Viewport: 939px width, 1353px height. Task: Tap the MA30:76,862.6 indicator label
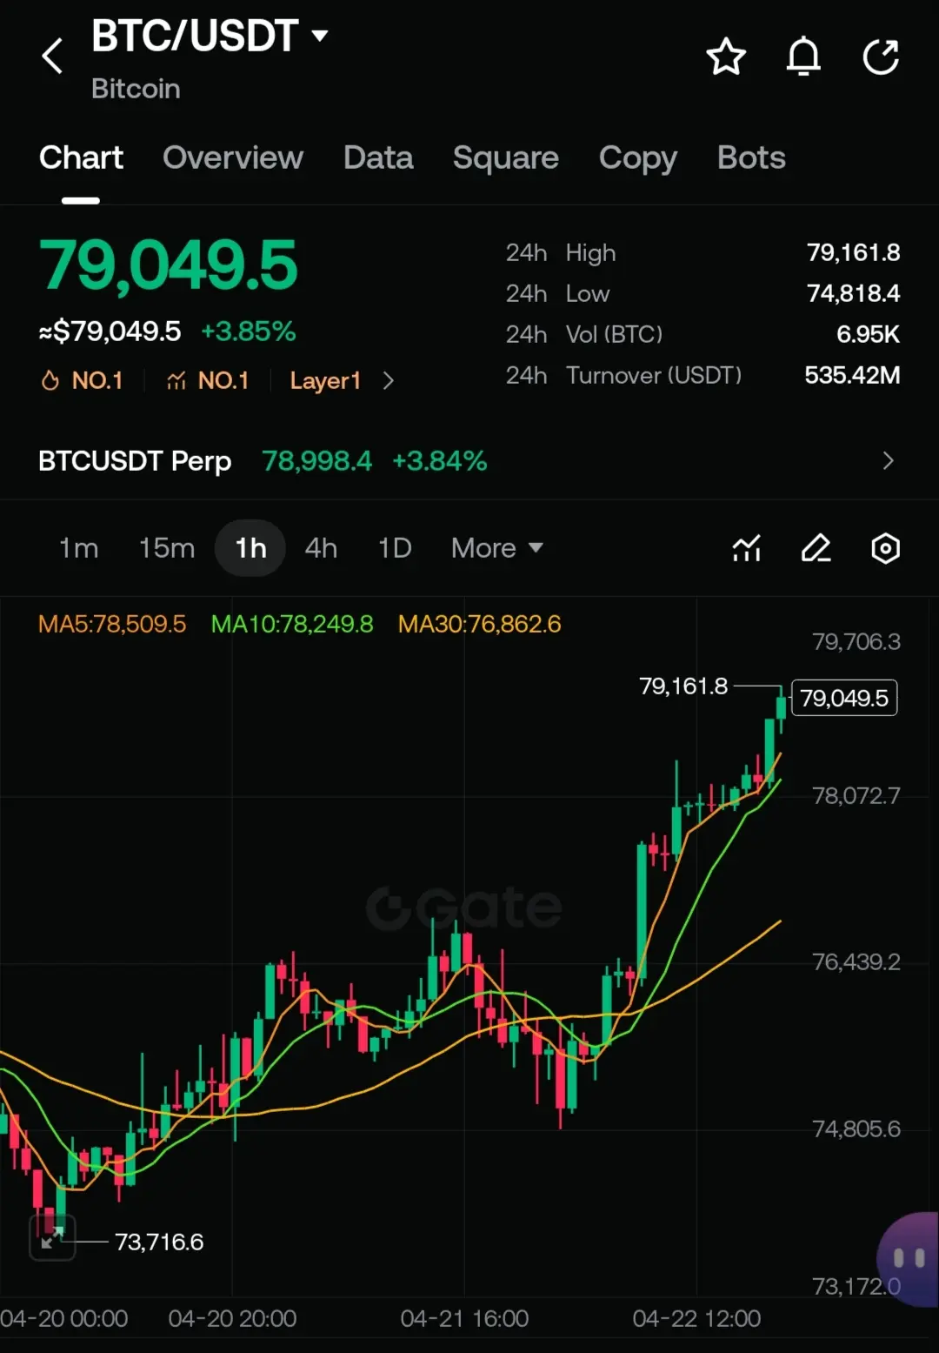(480, 624)
